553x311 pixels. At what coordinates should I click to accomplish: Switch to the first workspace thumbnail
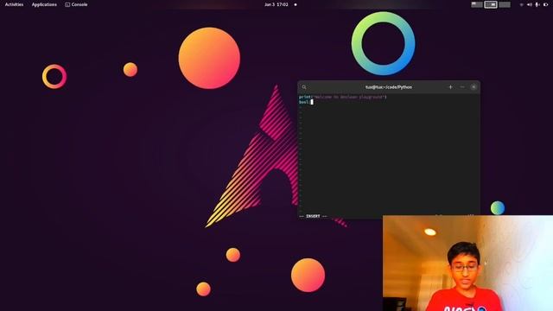[x=477, y=4]
